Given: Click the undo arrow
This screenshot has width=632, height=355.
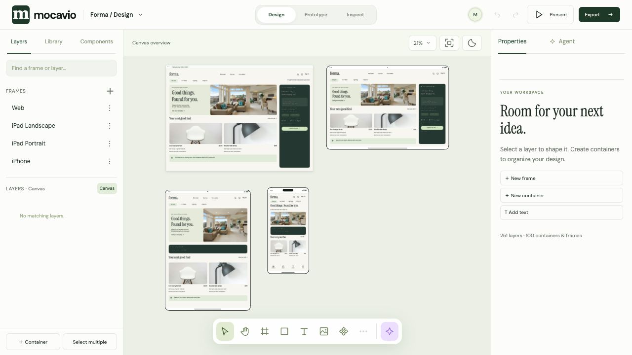Looking at the screenshot, I should 497,15.
